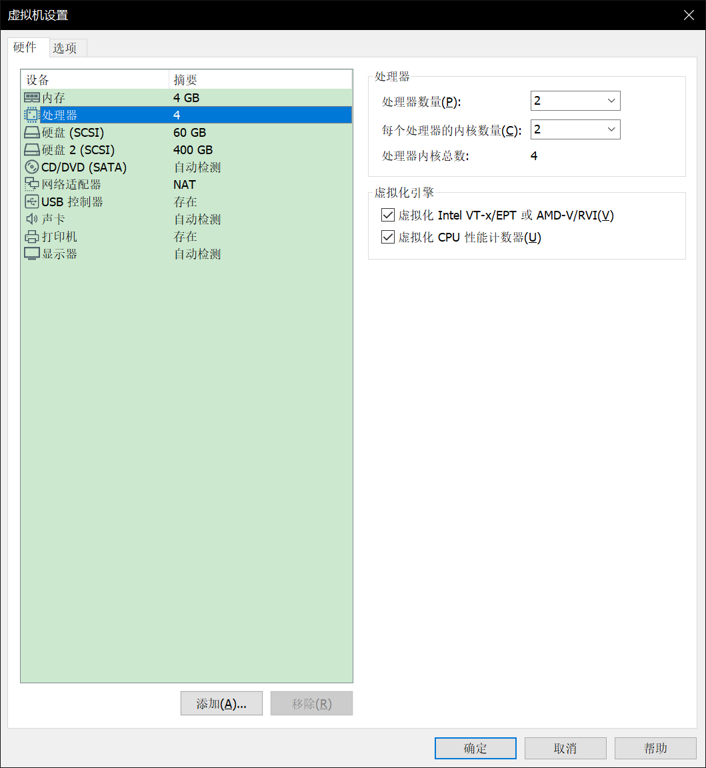Select the 内存 row label
The image size is (706, 768).
tap(54, 98)
